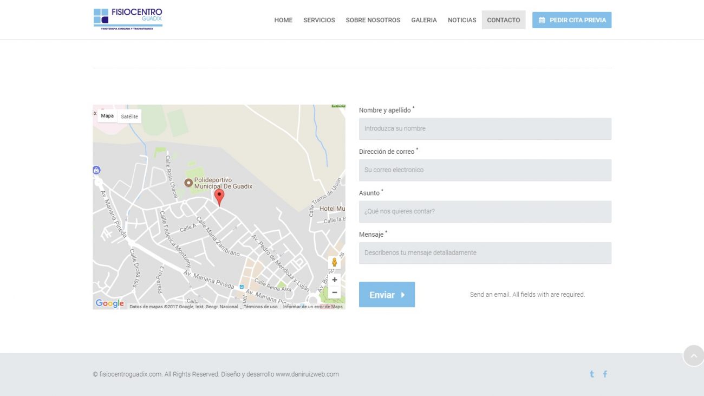Click the Fisiocentro Guadix logo

pyautogui.click(x=128, y=19)
